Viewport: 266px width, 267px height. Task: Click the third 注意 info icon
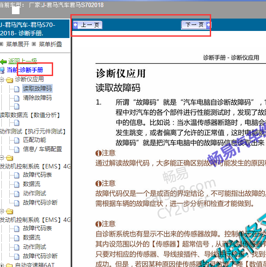(99, 224)
